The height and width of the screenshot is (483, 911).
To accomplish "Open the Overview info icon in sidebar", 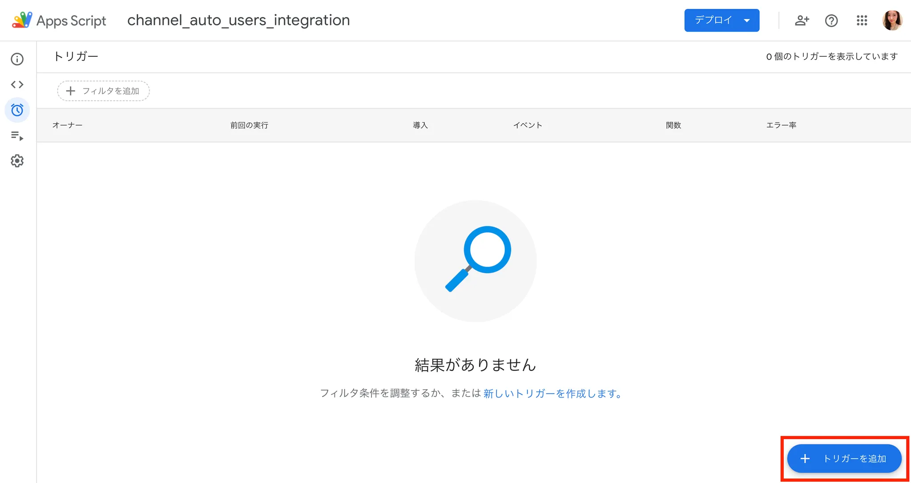I will [17, 59].
